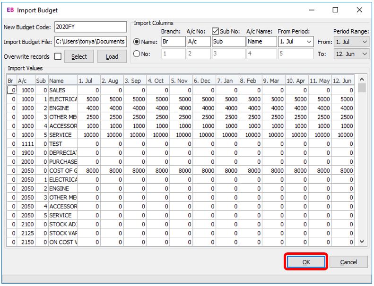Confirm import with the OK button
This screenshot has height=286, width=374.
[306, 262]
